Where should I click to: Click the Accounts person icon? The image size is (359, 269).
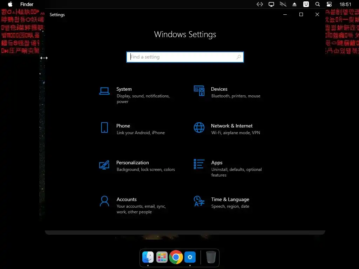104,201
